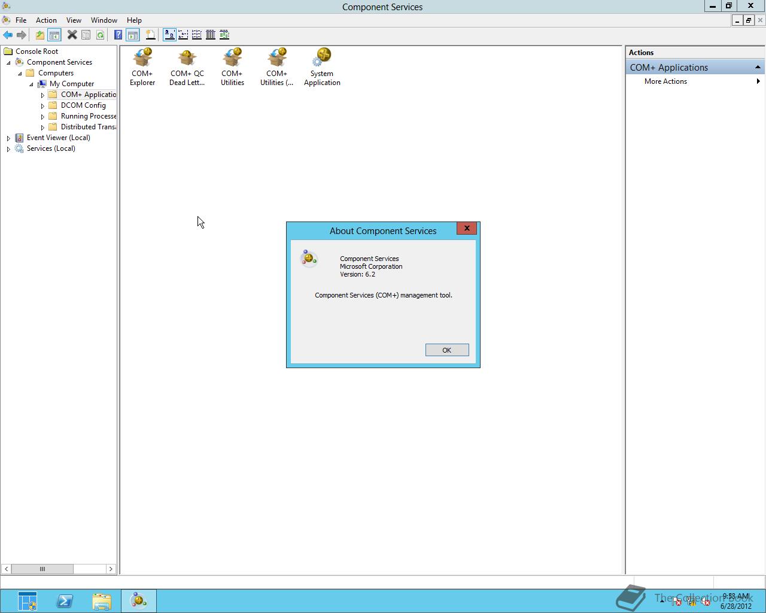Switch to Small Icons view icon
766x613 pixels.
point(183,35)
